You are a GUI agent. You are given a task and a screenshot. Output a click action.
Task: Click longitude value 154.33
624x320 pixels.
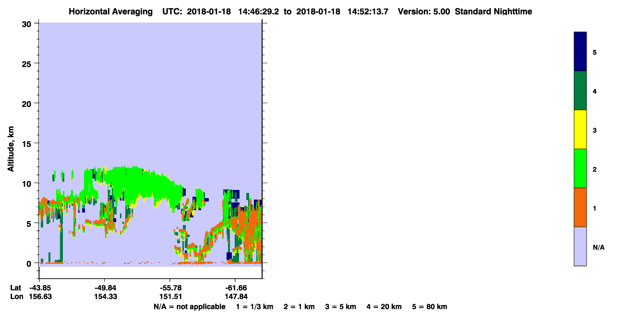pos(105,296)
